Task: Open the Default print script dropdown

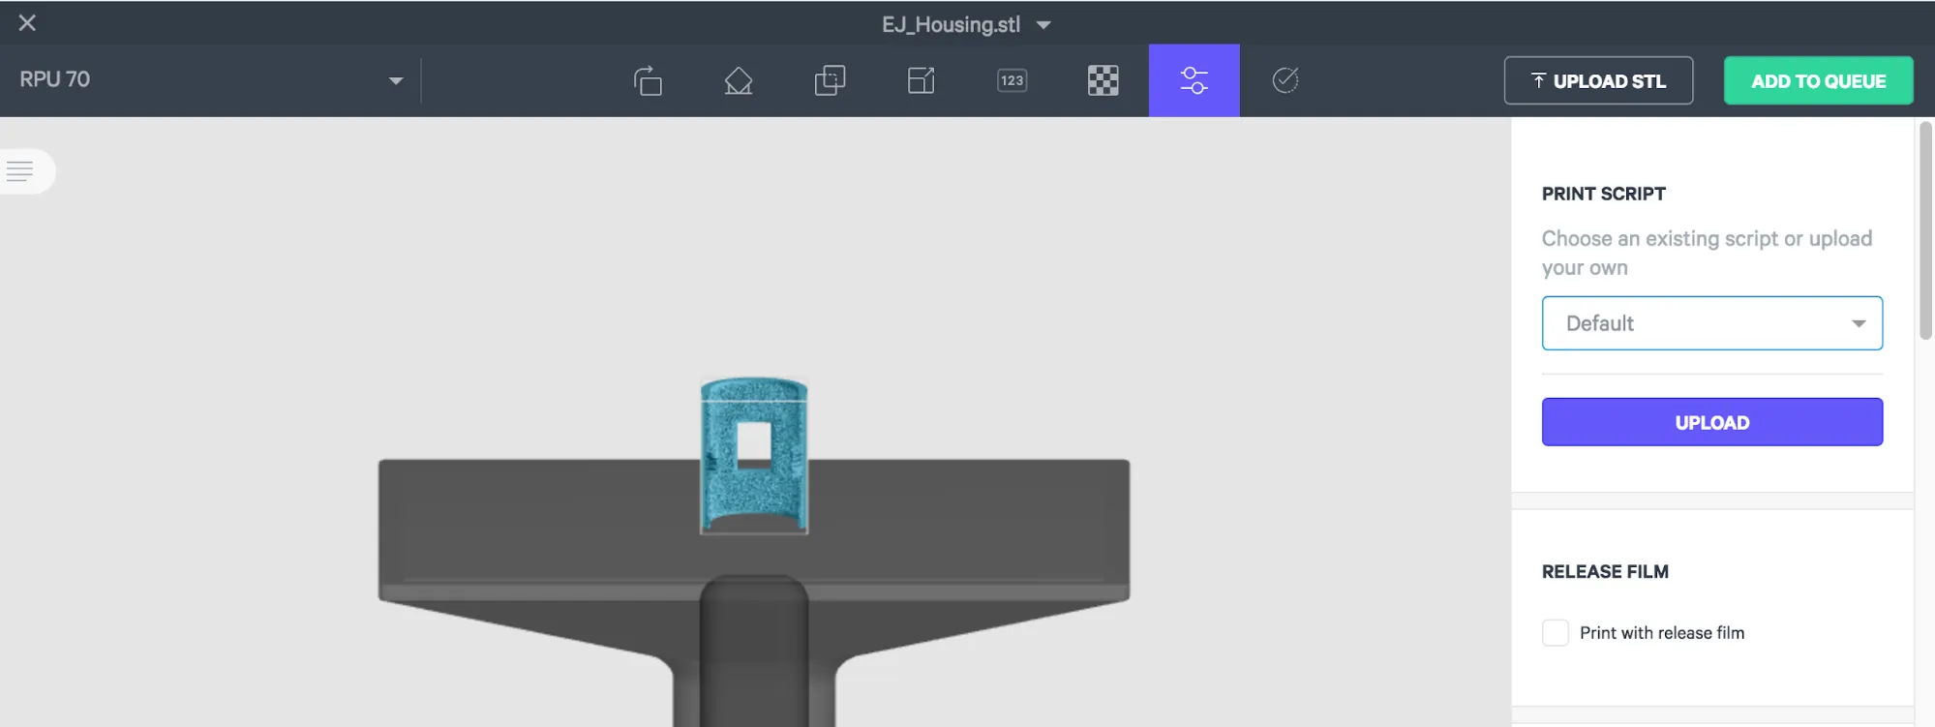Action: point(1711,323)
